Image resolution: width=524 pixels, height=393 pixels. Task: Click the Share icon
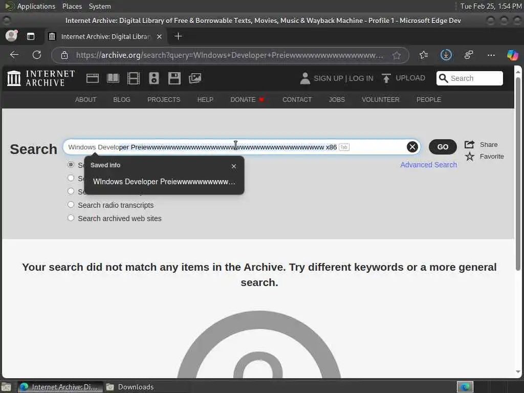tap(470, 144)
